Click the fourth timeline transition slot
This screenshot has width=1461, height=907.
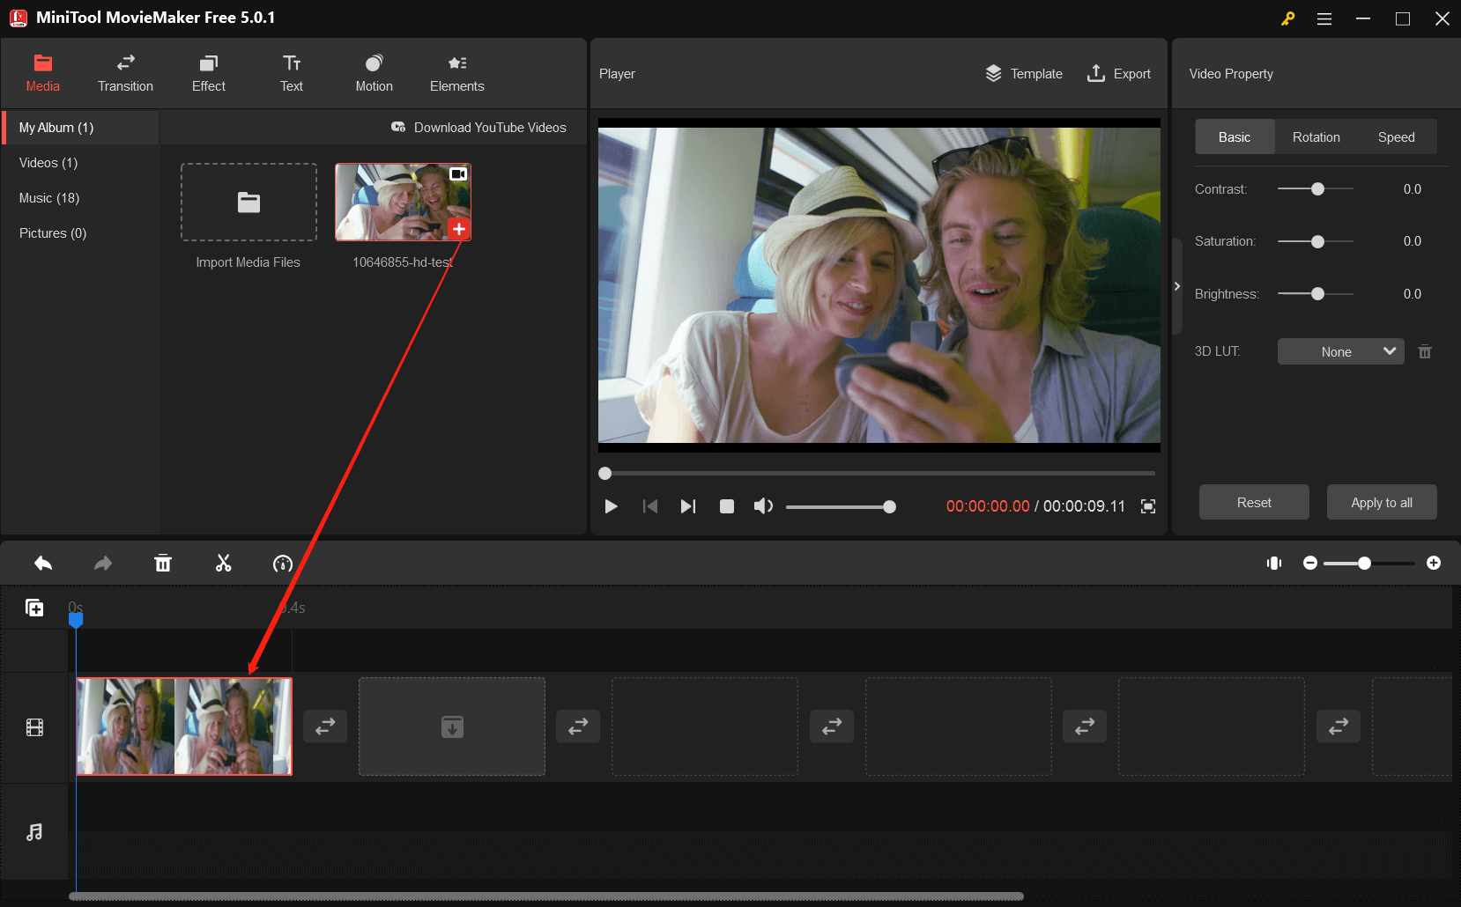[x=1085, y=726]
